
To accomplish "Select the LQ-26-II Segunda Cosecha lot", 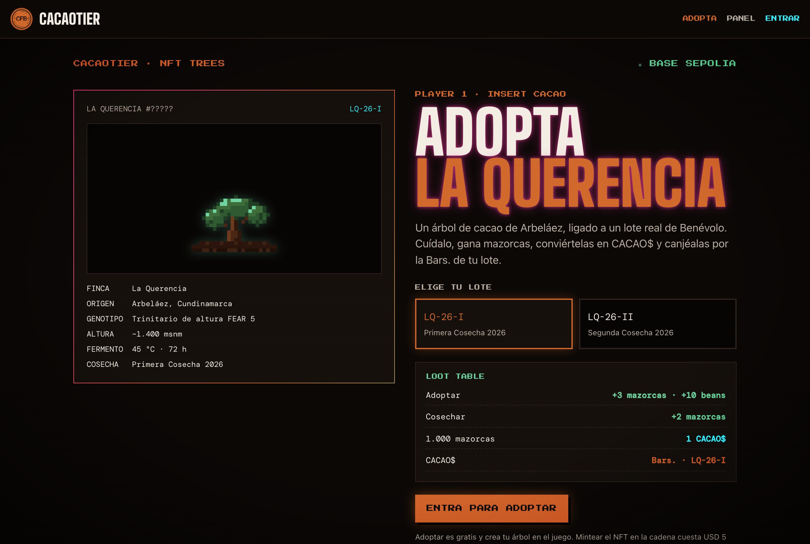I will (x=657, y=324).
